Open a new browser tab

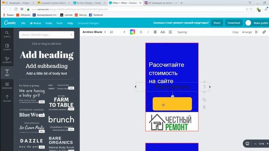(182, 3)
